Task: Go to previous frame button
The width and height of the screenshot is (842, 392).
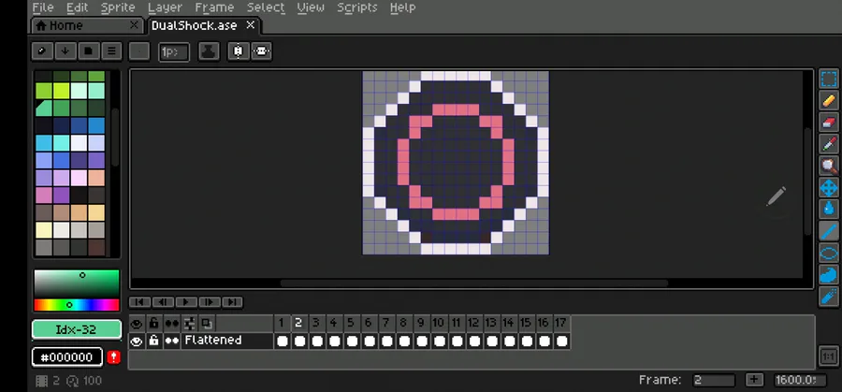Action: tap(163, 302)
